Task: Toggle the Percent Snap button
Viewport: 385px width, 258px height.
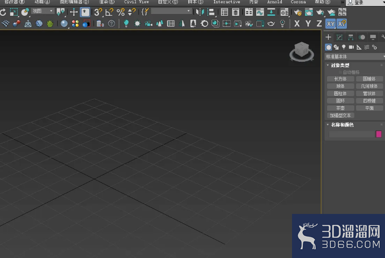Action: pyautogui.click(x=120, y=12)
